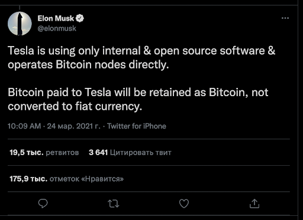The height and width of the screenshot is (220, 303).
Task: Open the share tweet icon
Action: (x=254, y=203)
